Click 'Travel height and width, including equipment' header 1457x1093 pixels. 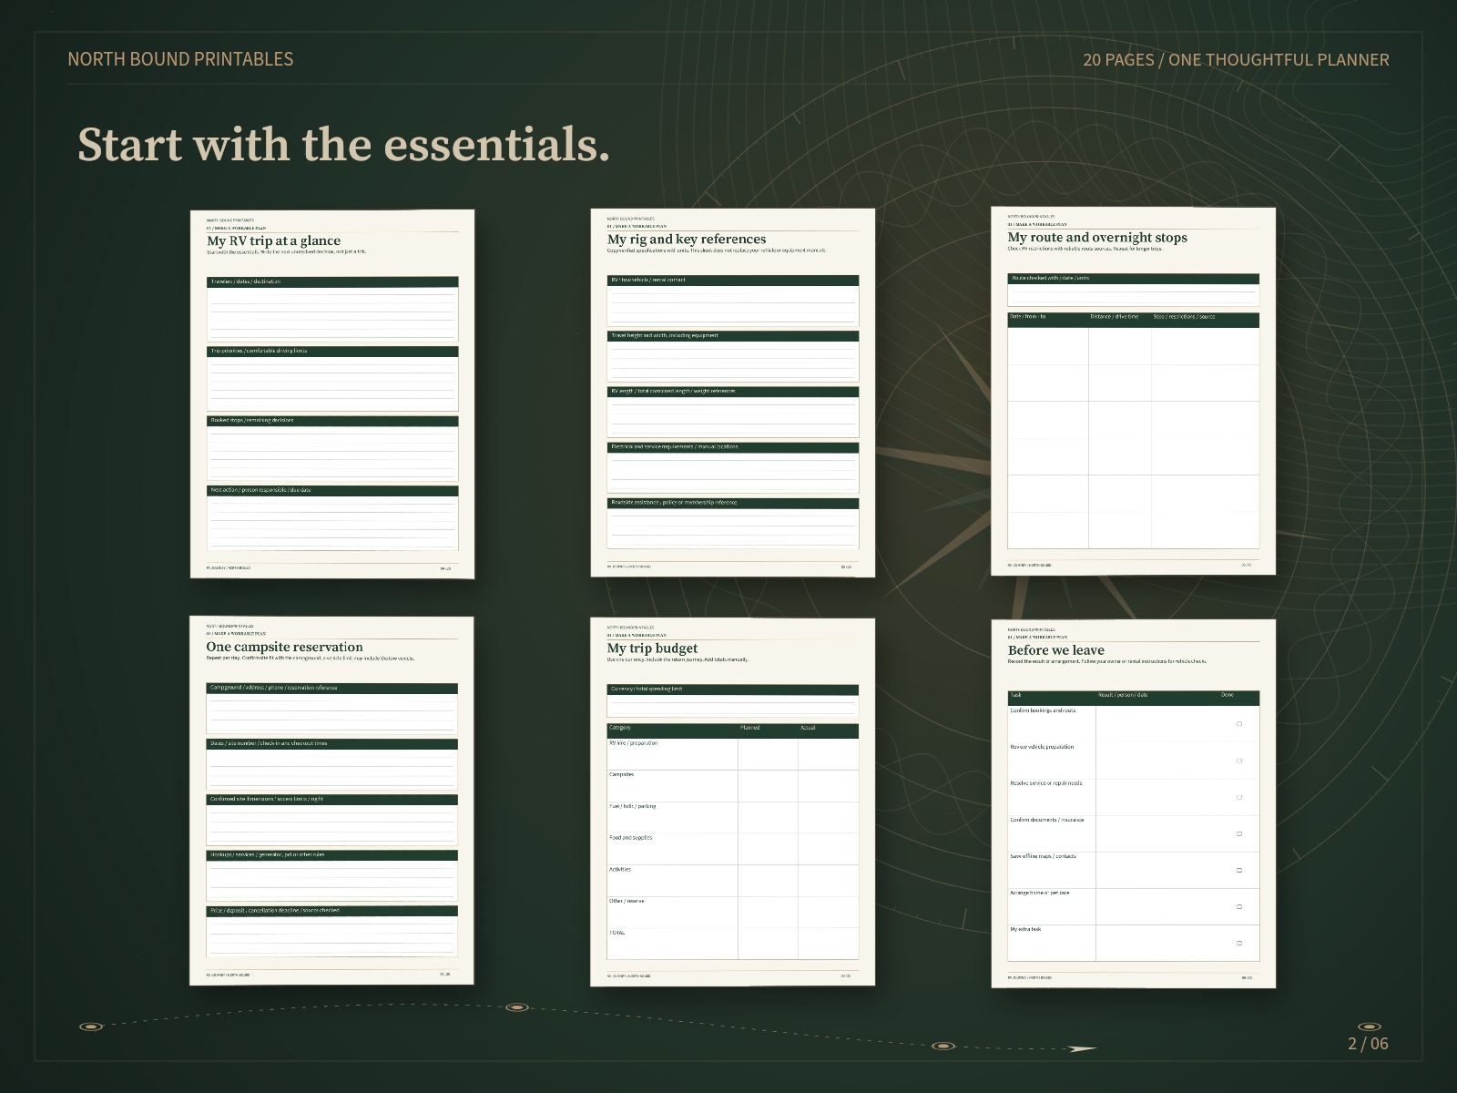point(733,336)
